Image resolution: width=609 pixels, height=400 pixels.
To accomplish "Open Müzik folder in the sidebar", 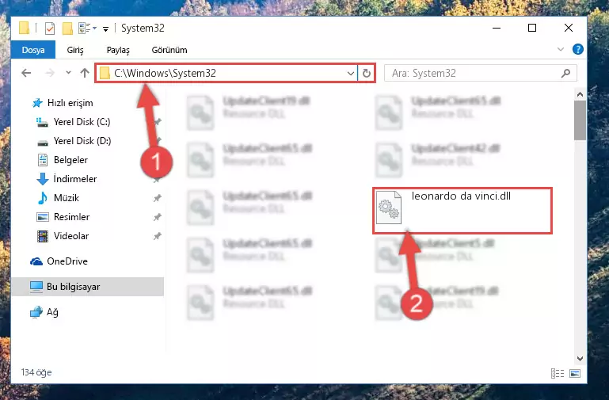I will [67, 198].
